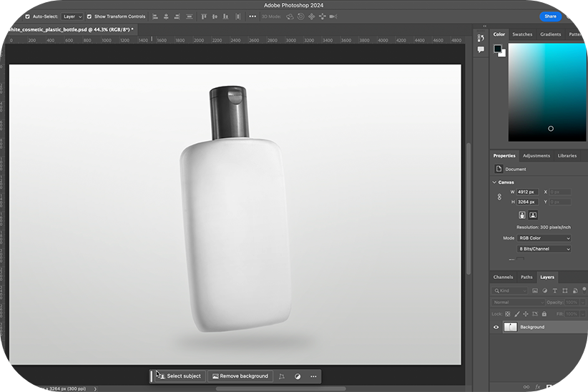Uncheck Show Transform Controls
The width and height of the screenshot is (588, 392).
(89, 16)
